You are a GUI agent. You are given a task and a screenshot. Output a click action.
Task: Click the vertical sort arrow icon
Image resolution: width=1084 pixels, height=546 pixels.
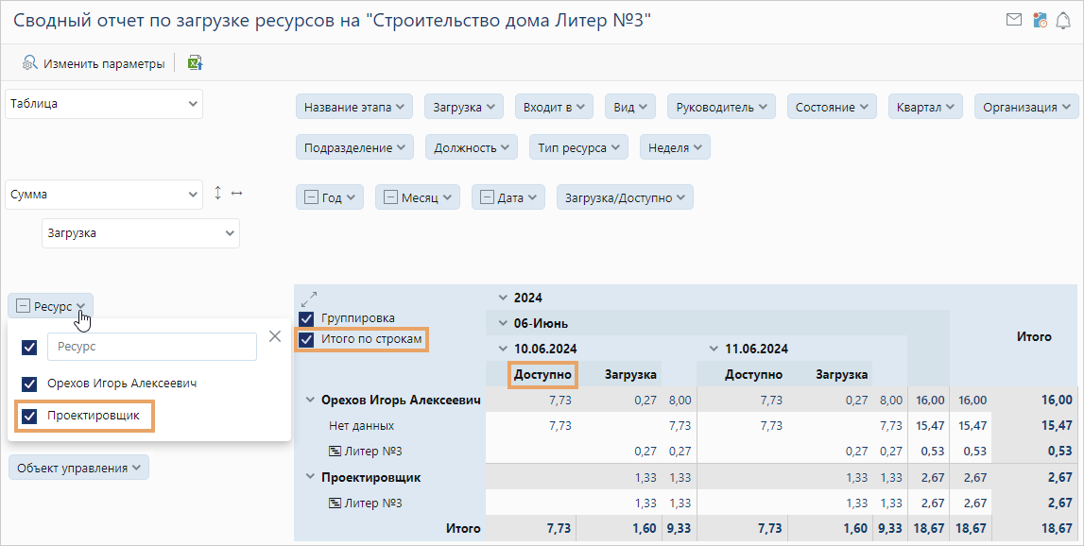(218, 193)
